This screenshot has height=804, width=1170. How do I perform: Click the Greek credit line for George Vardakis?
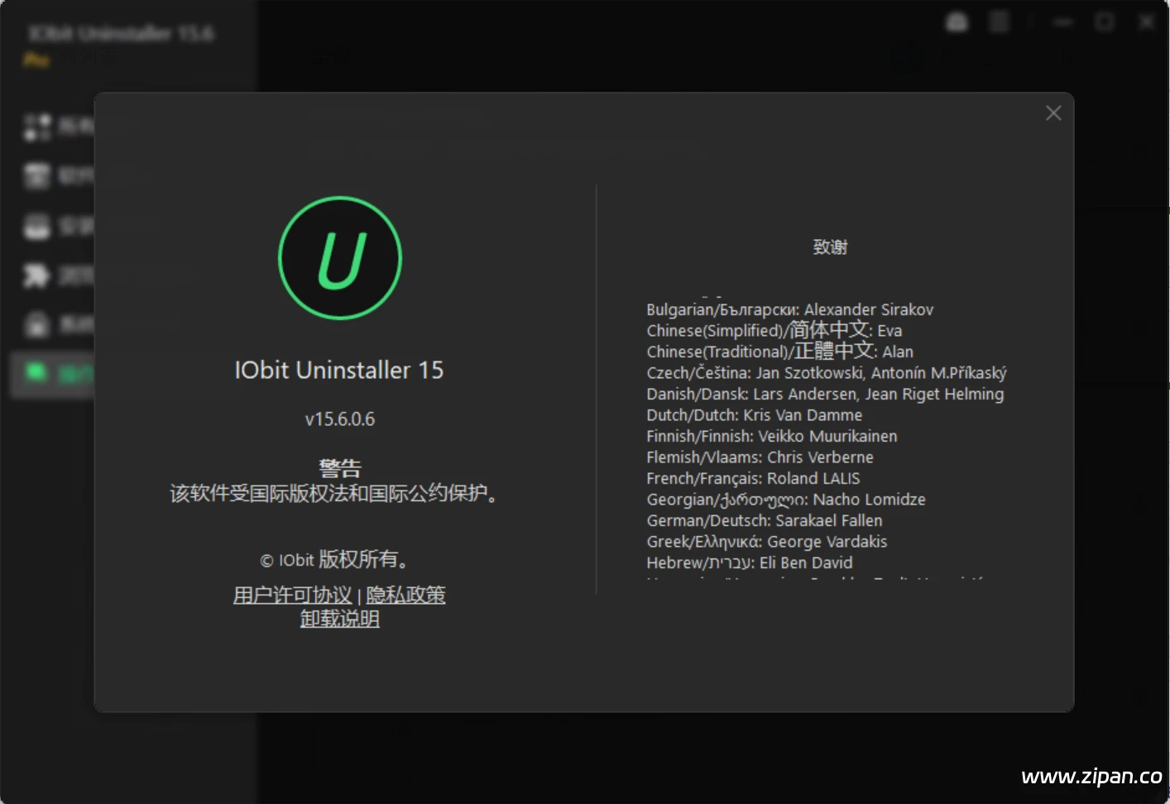(x=766, y=542)
